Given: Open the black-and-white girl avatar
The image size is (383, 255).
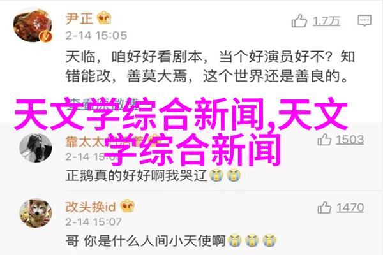Looking at the screenshot, I should (x=36, y=148).
